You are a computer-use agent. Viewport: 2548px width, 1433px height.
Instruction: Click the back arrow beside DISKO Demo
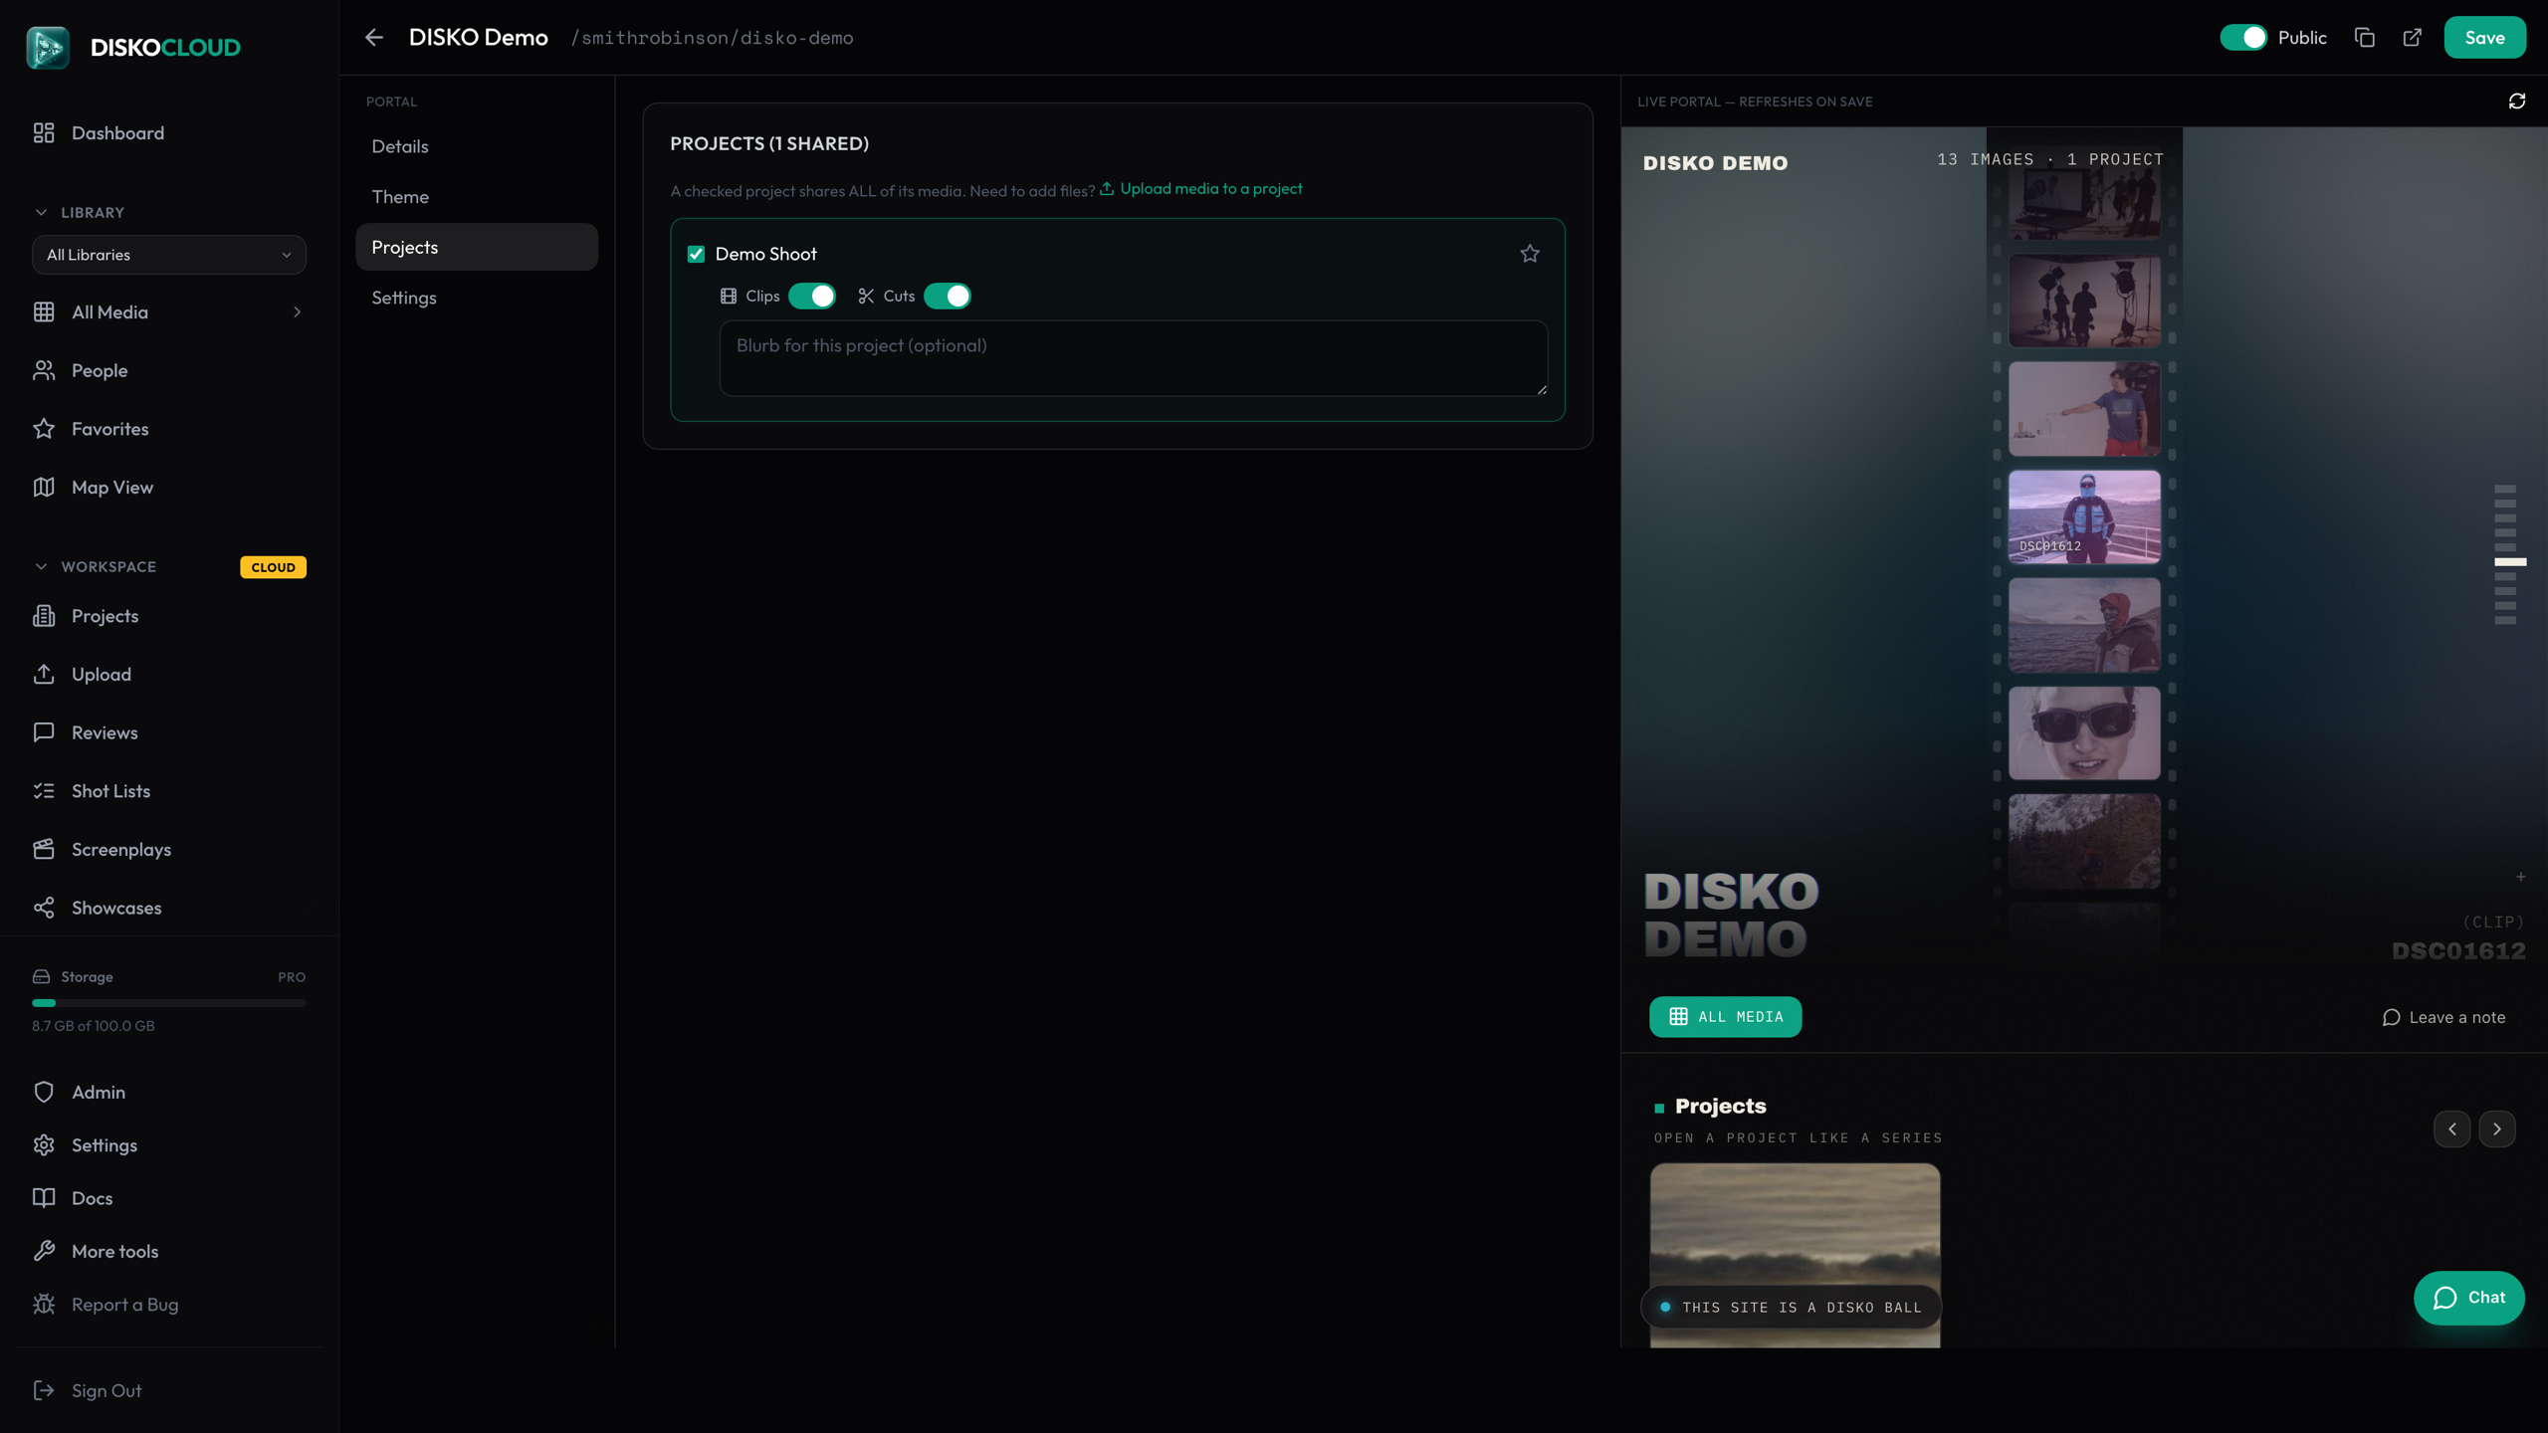tap(373, 38)
